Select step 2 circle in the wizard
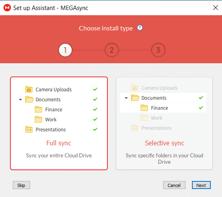Image resolution: width=222 pixels, height=197 pixels. [x=112, y=50]
